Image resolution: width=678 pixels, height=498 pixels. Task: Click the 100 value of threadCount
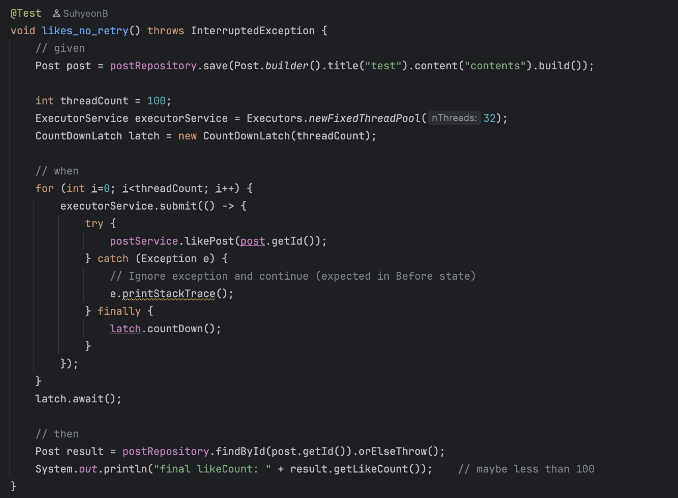pos(156,101)
